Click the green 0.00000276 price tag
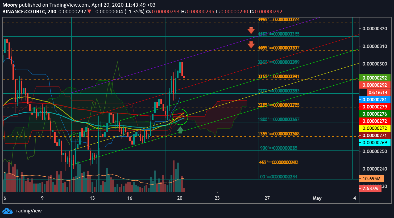Screen dimensions: 394x218 coord(375,114)
